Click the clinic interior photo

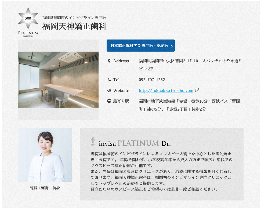58,80
